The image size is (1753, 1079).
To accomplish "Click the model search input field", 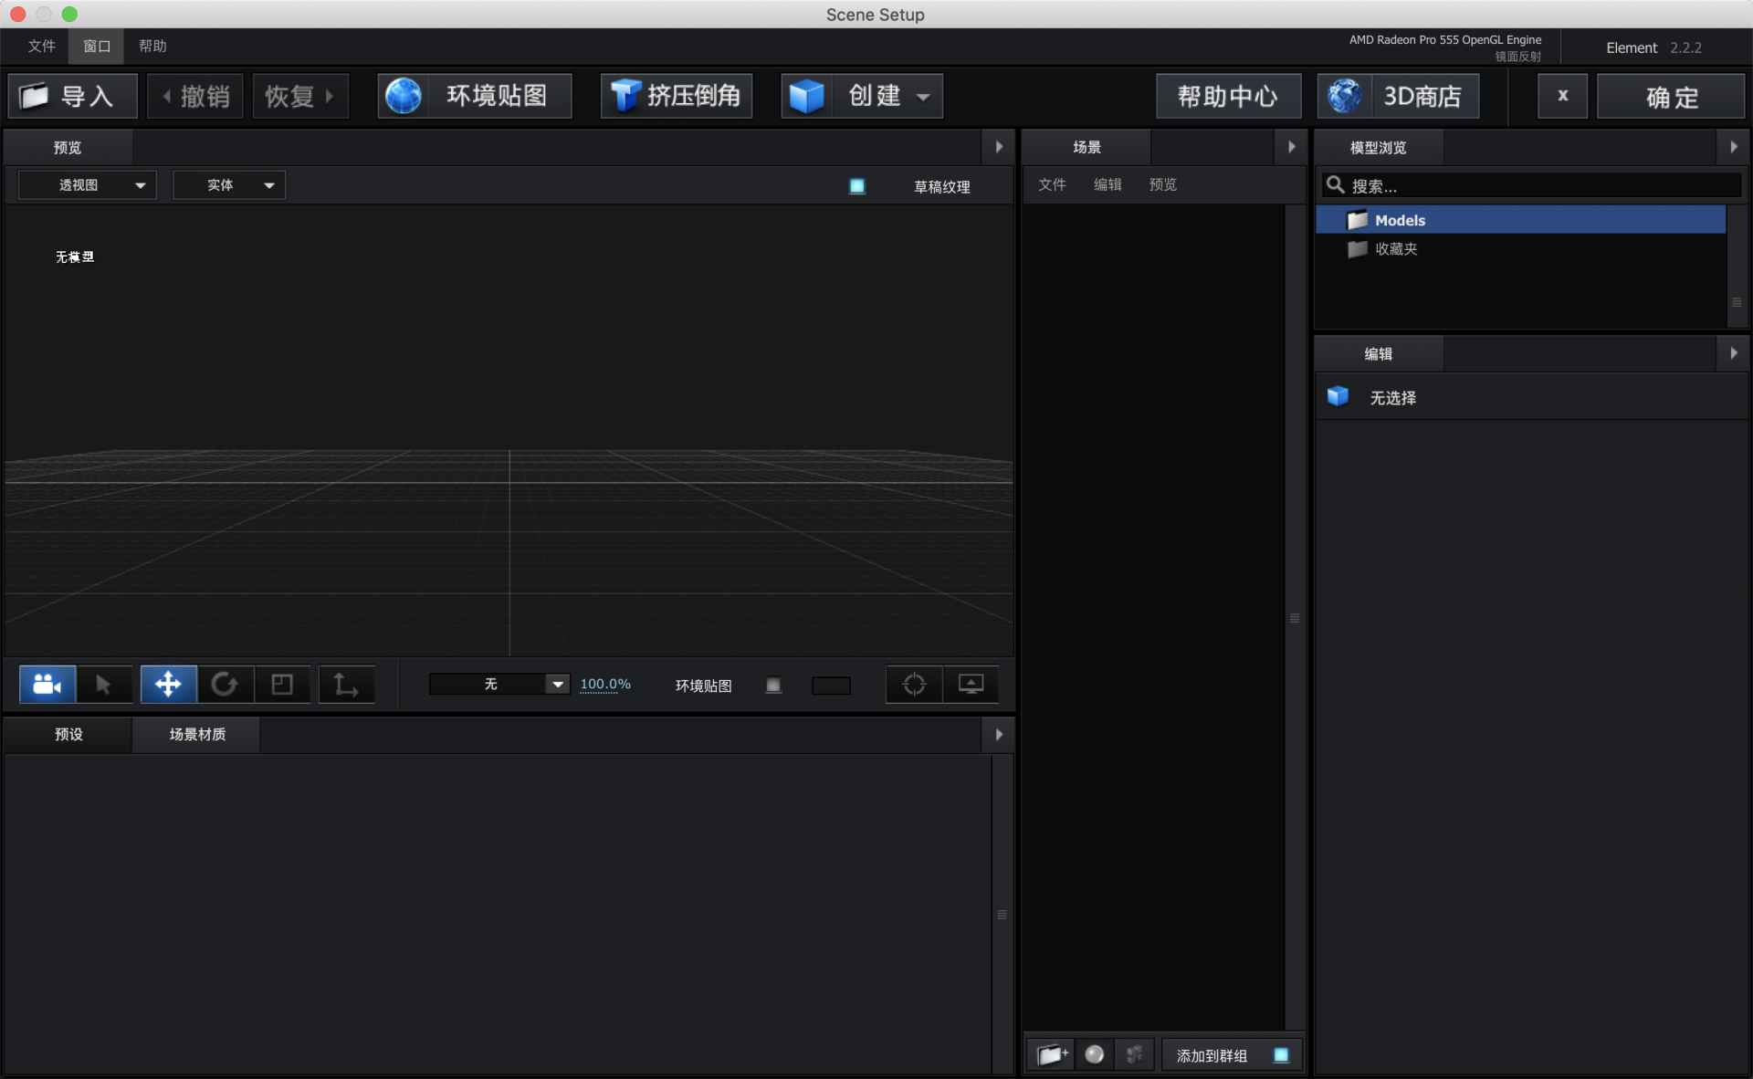I will pyautogui.click(x=1532, y=185).
